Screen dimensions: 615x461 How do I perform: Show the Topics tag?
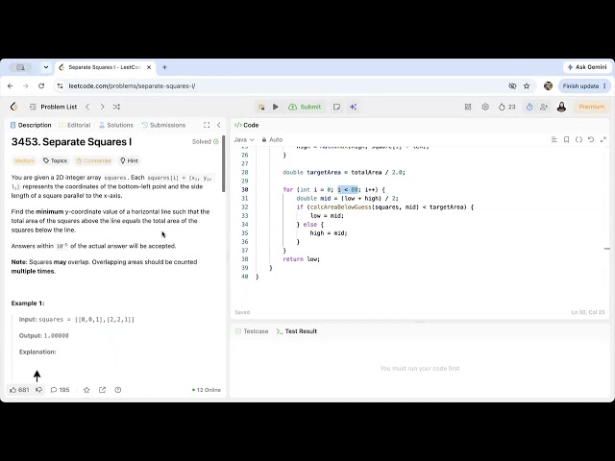tap(56, 160)
